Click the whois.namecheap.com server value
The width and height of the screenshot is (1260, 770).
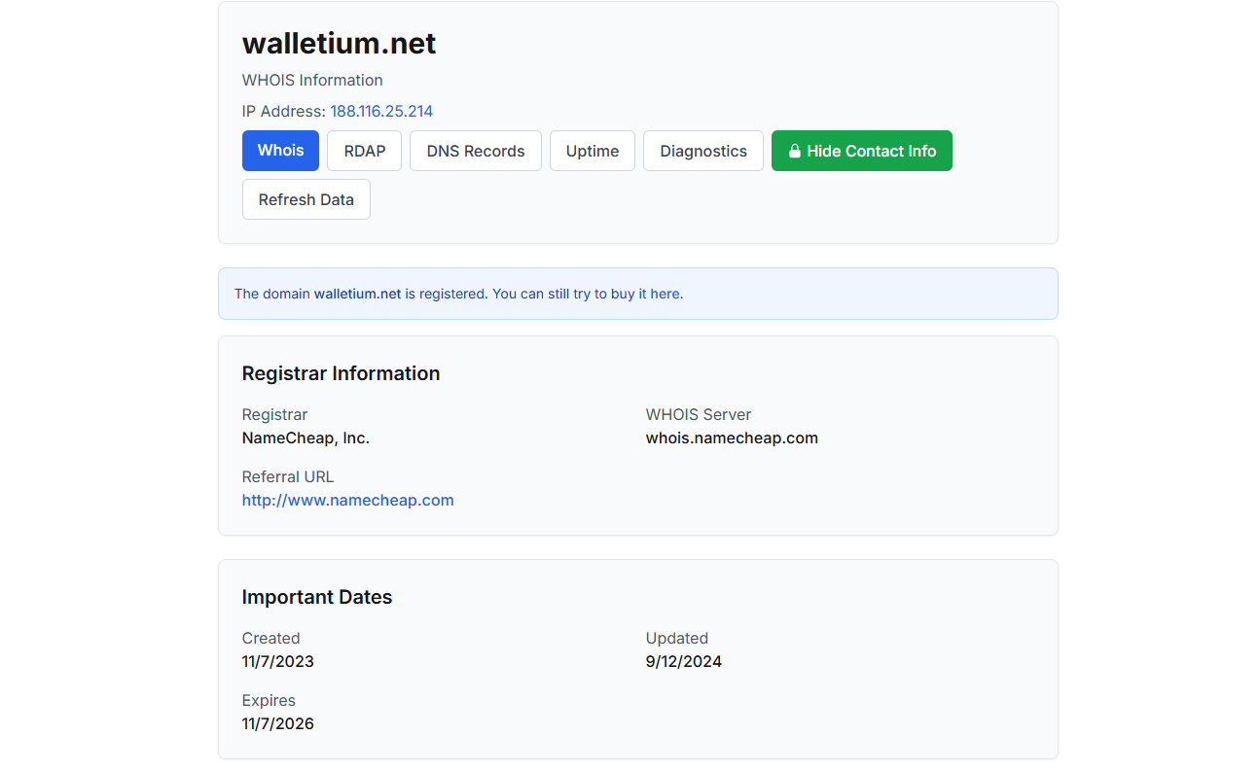[732, 438]
